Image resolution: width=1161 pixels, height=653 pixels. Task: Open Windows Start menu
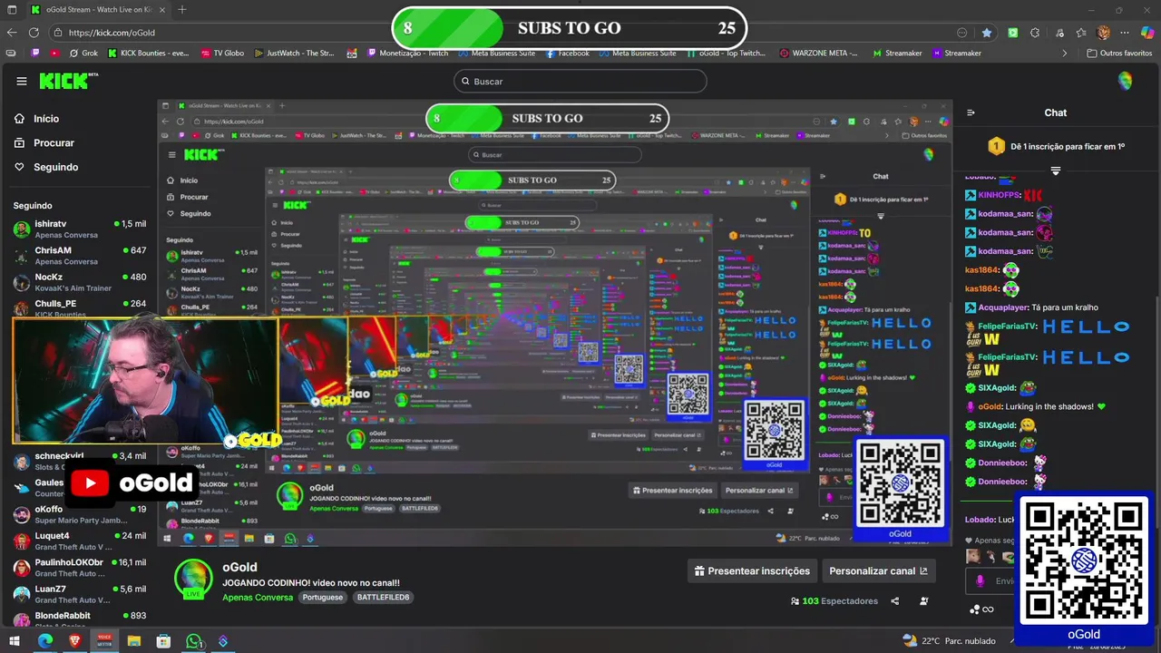click(x=14, y=641)
